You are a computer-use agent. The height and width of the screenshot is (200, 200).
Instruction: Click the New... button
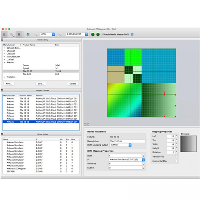(x=9, y=84)
